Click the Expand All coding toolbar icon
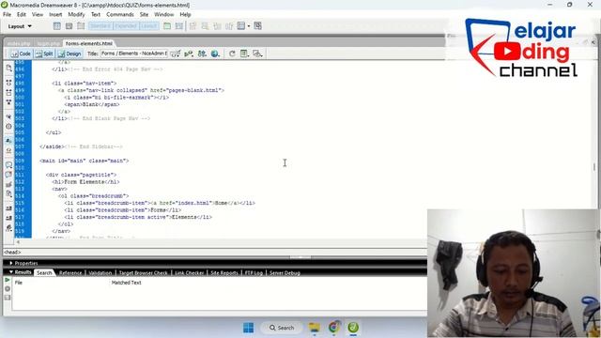The width and height of the screenshot is (601, 338). [8, 102]
